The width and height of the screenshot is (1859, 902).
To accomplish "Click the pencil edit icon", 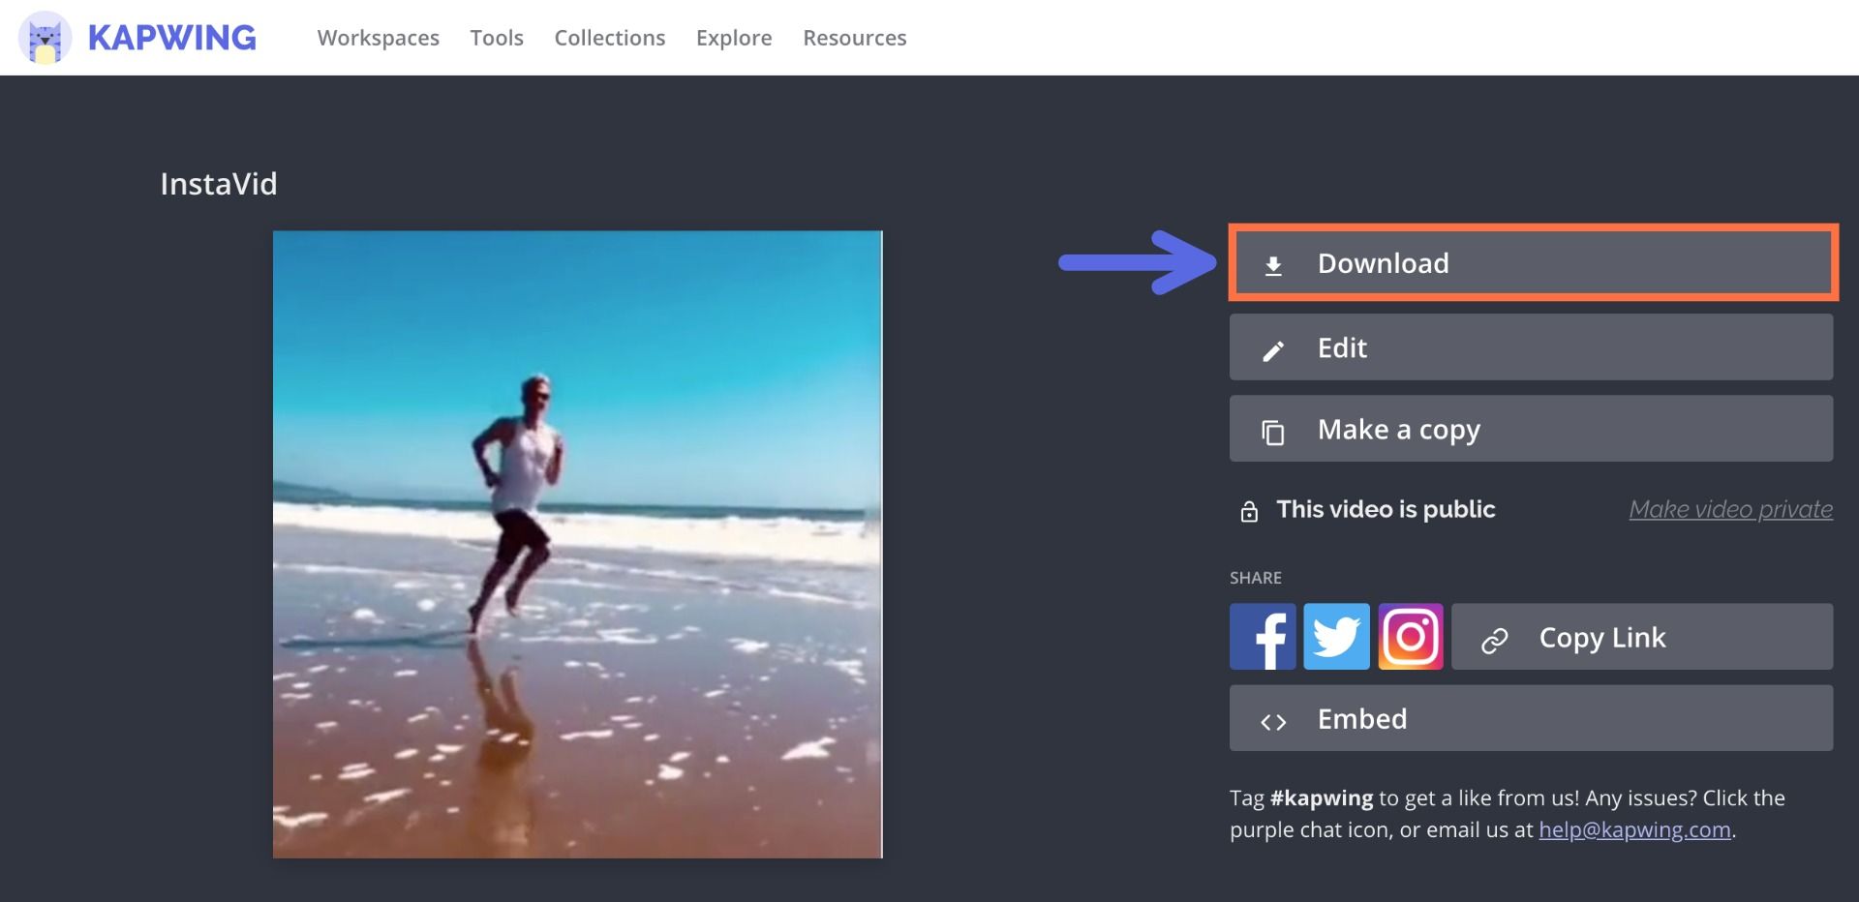I will point(1273,350).
